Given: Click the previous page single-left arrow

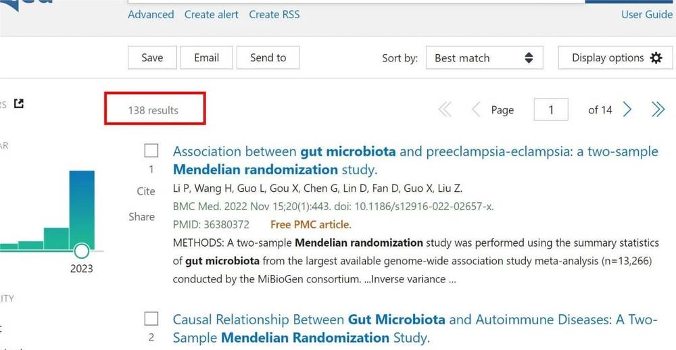Looking at the screenshot, I should 476,109.
